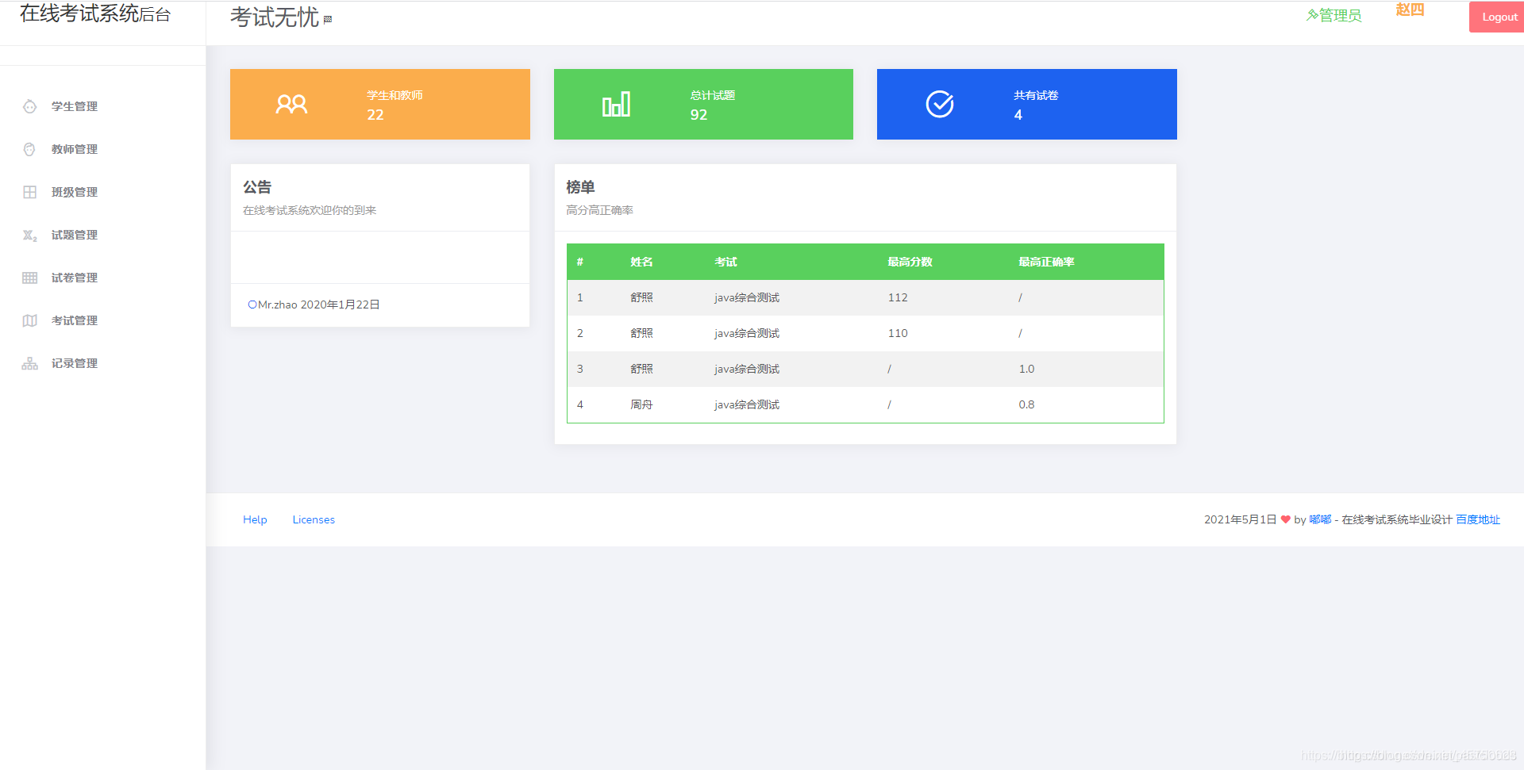Click the 在线考试系统欢迎你的到来 announcement text
1524x770 pixels.
point(310,210)
